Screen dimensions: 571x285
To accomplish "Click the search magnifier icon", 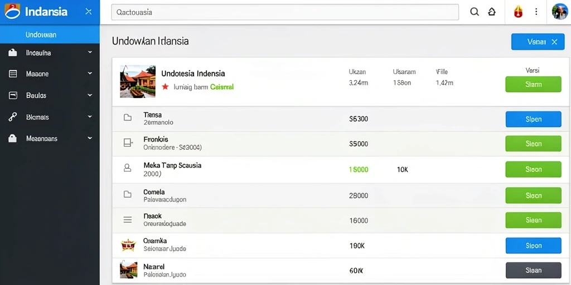I will pos(474,12).
